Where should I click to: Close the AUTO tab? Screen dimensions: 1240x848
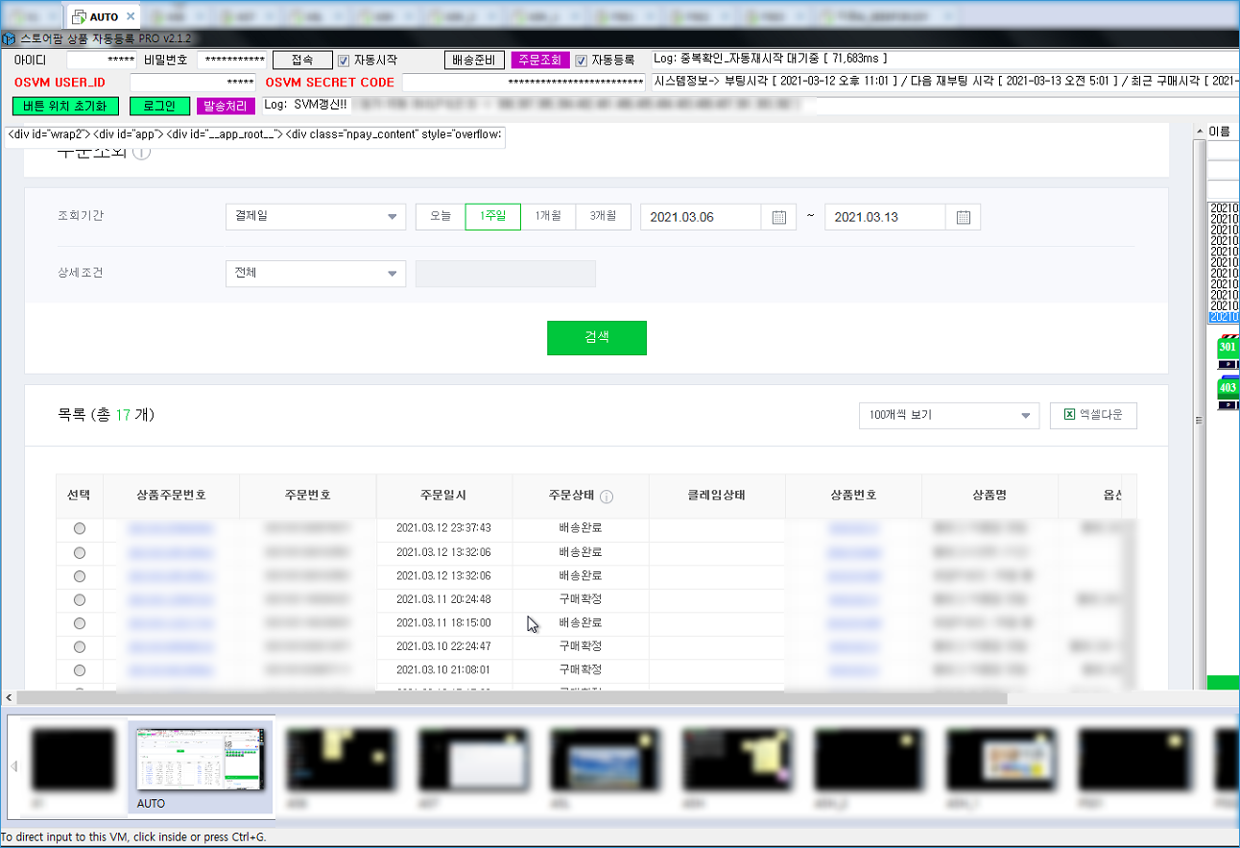pos(131,16)
